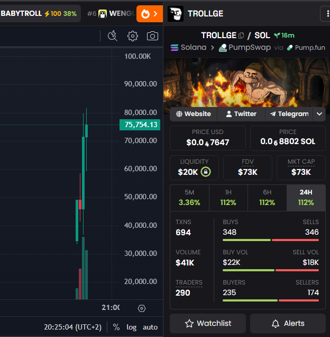Click the BUY VOL $22K value
This screenshot has height=337, width=330.
[232, 262]
